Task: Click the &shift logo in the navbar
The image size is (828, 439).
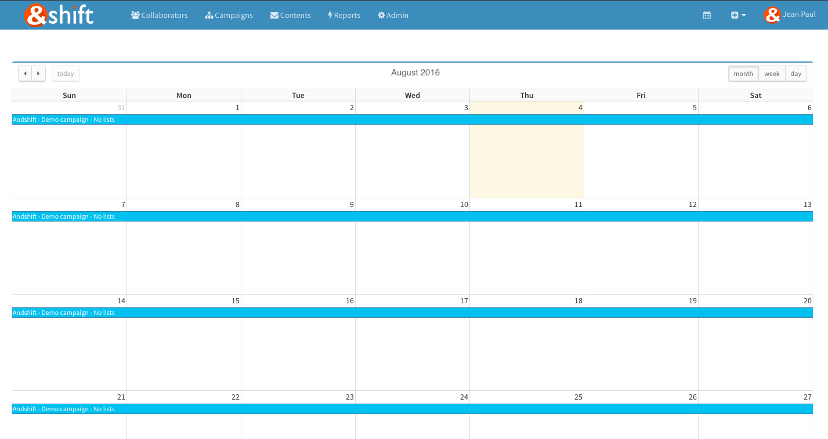Action: tap(59, 15)
